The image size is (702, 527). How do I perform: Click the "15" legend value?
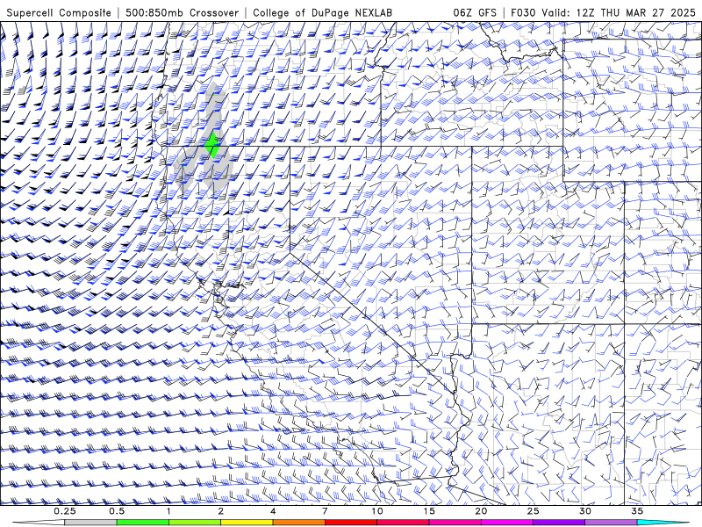pos(429,511)
